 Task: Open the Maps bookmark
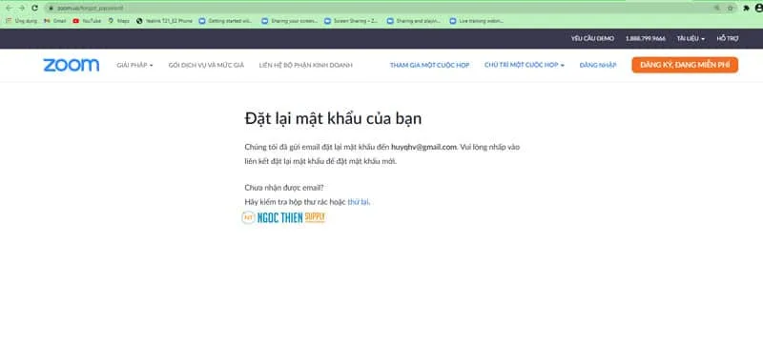[x=118, y=21]
